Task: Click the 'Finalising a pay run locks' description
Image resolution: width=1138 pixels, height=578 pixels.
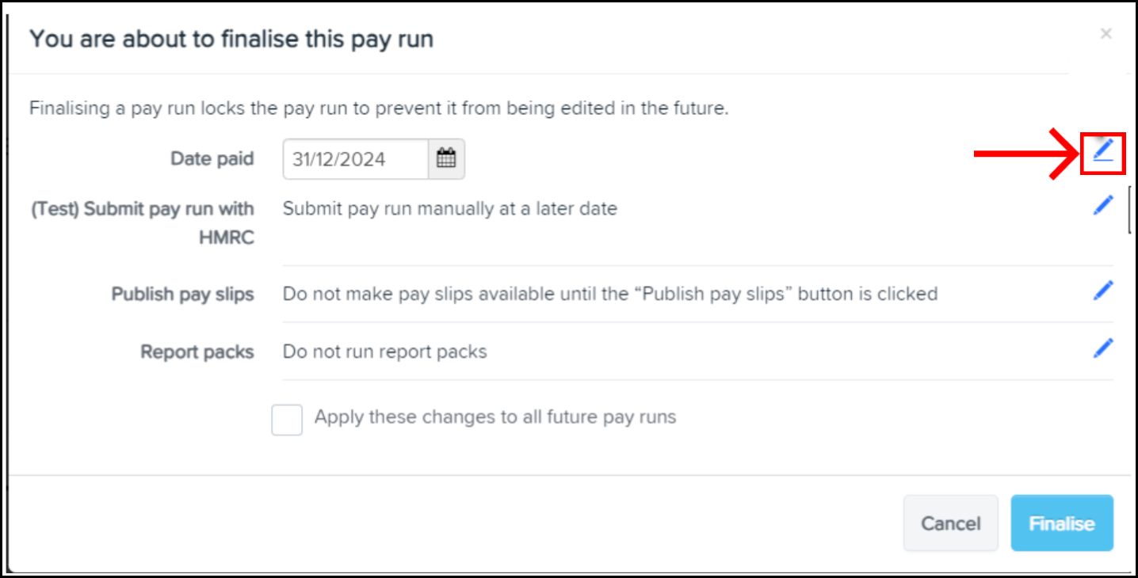Action: click(379, 108)
